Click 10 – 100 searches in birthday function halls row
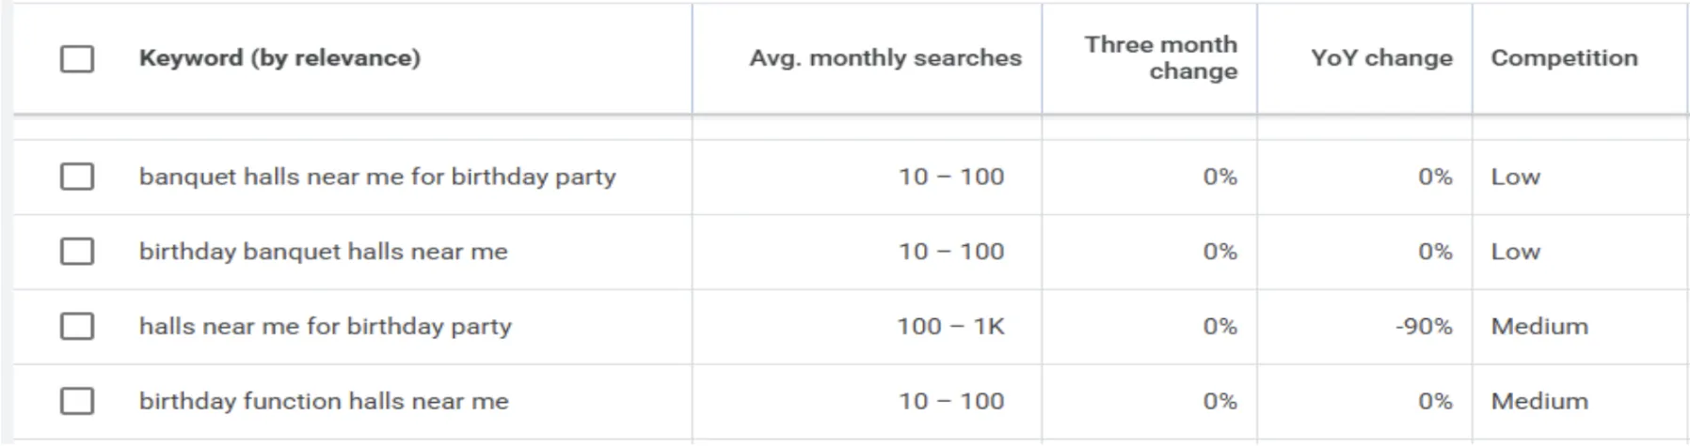Screen dimensions: 1690x446 (951, 401)
